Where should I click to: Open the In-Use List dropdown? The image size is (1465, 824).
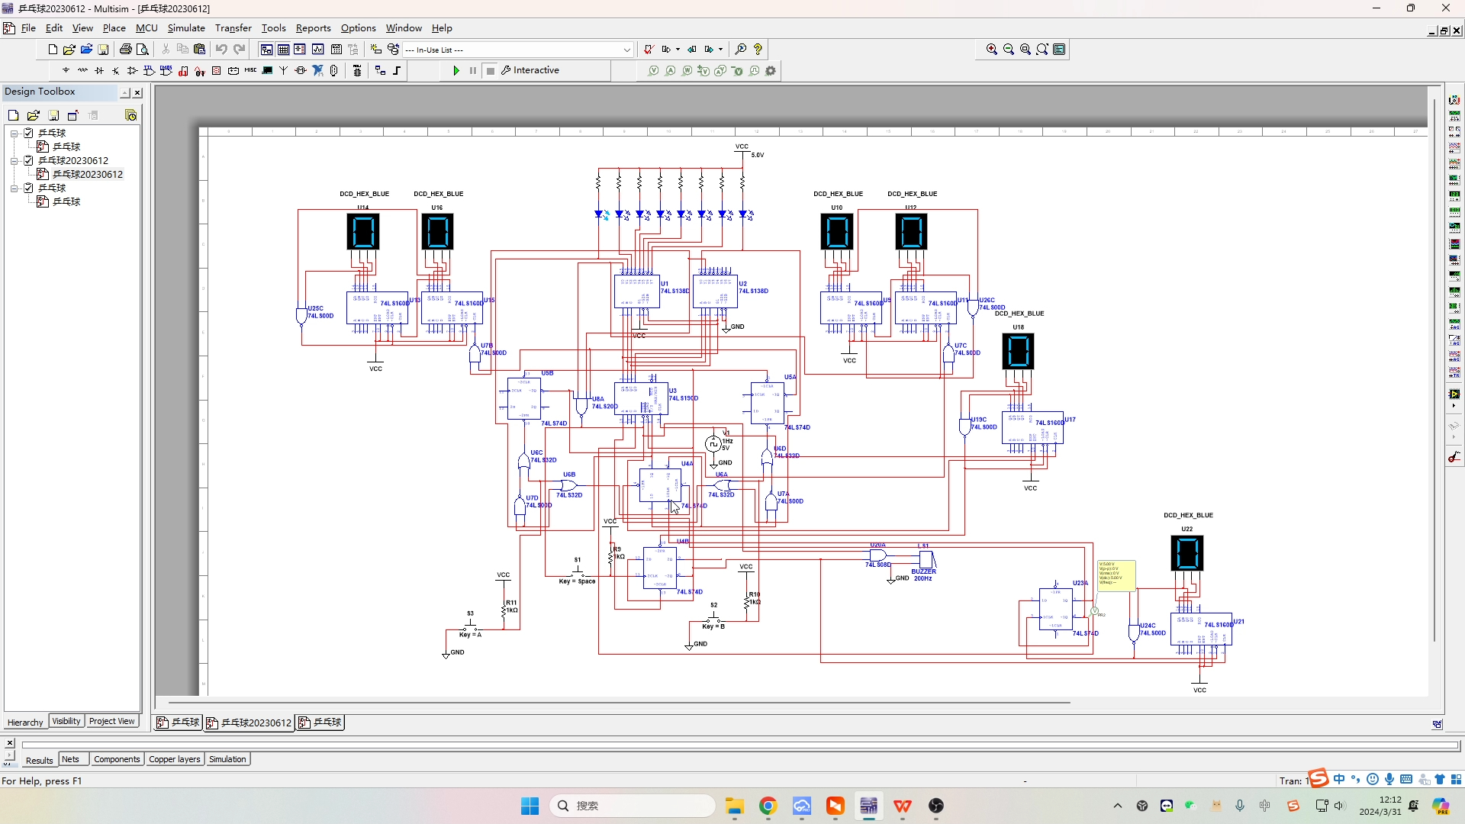(626, 50)
